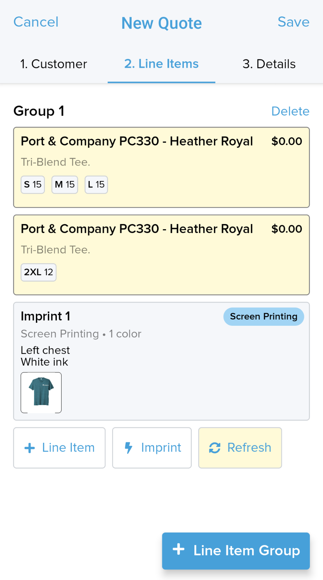Go to the 3. Details tab

pyautogui.click(x=269, y=64)
